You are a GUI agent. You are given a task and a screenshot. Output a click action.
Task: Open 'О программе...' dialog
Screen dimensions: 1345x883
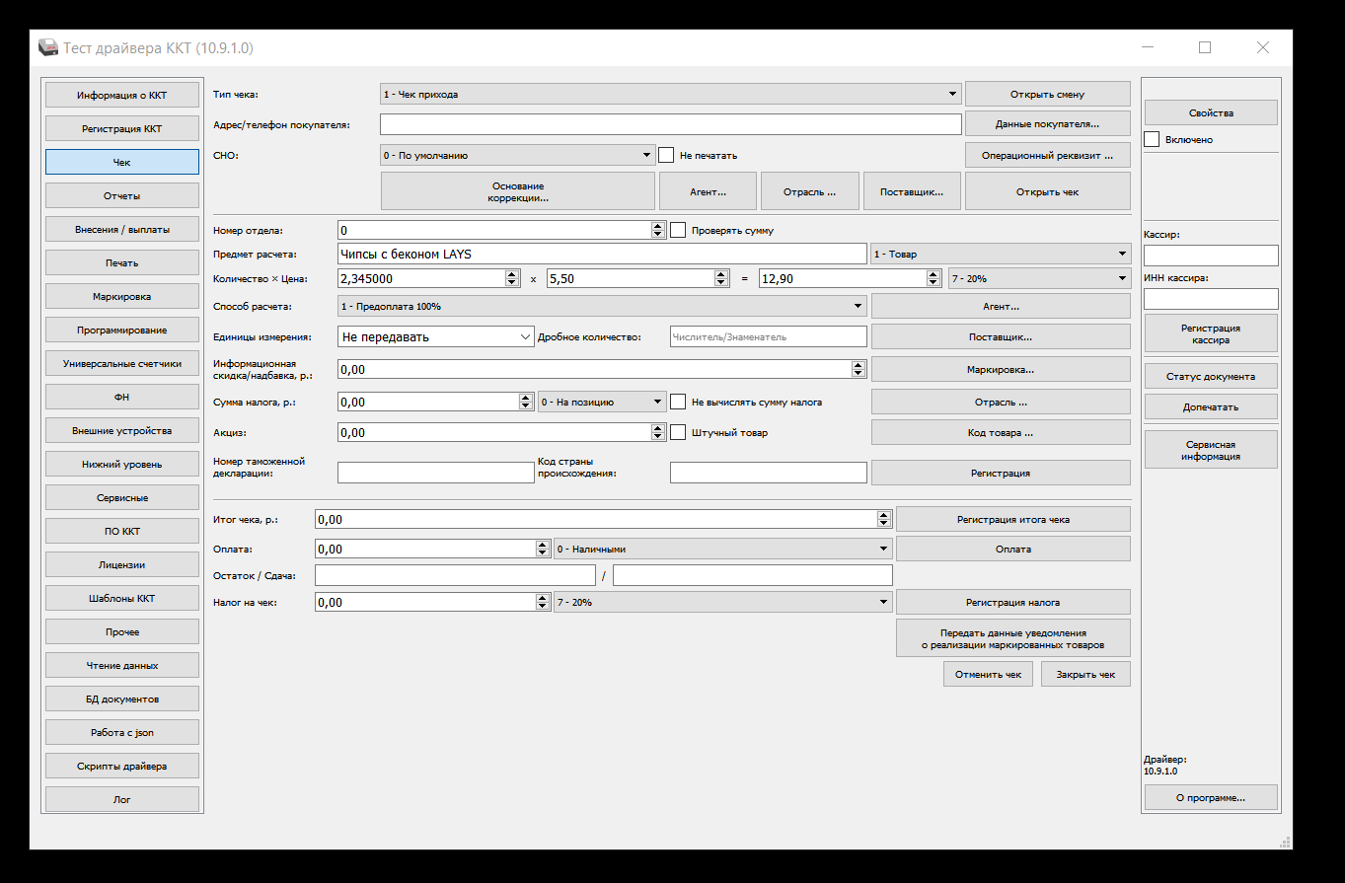pyautogui.click(x=1211, y=797)
